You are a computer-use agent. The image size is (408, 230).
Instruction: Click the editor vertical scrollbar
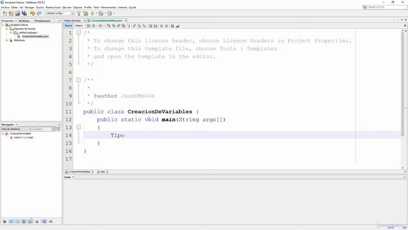(x=402, y=84)
